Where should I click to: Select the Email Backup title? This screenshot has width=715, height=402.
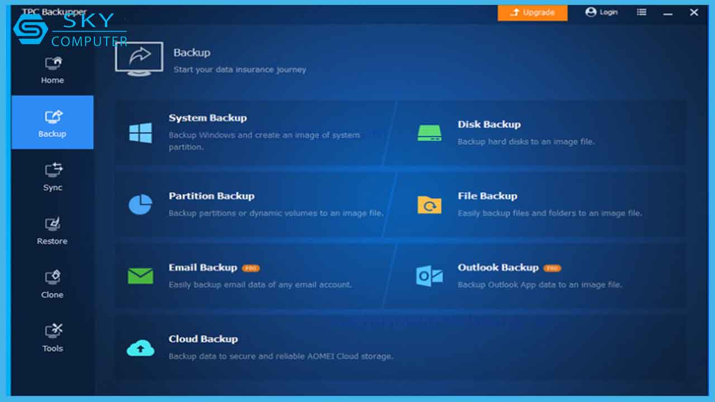pyautogui.click(x=203, y=267)
